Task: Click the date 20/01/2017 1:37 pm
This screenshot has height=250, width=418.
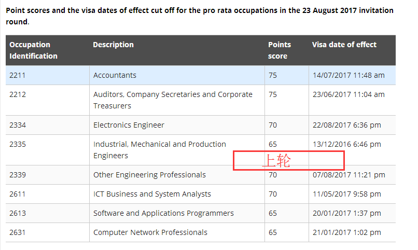Action: [x=346, y=213]
